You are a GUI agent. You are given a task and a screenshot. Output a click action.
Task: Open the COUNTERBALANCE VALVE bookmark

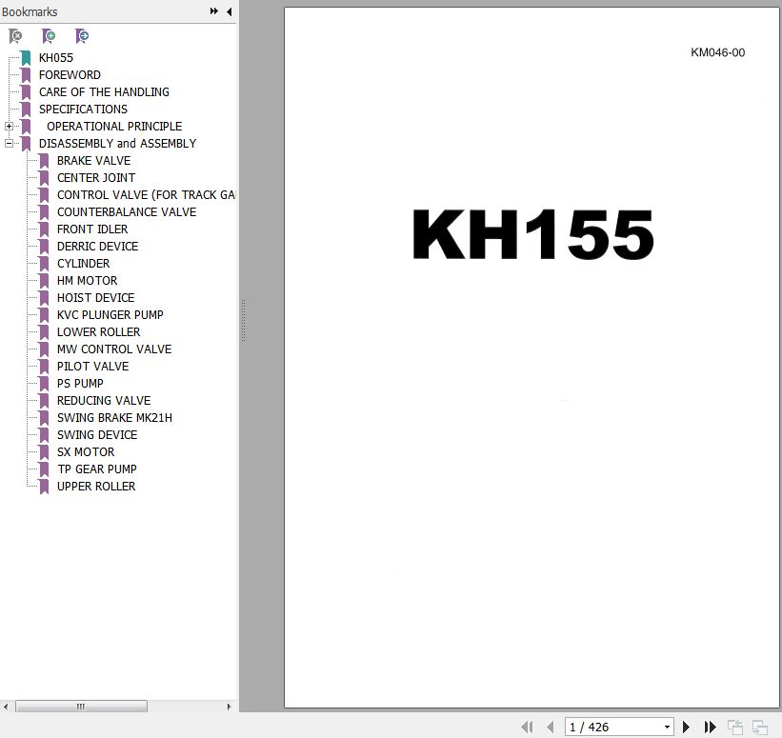(127, 212)
